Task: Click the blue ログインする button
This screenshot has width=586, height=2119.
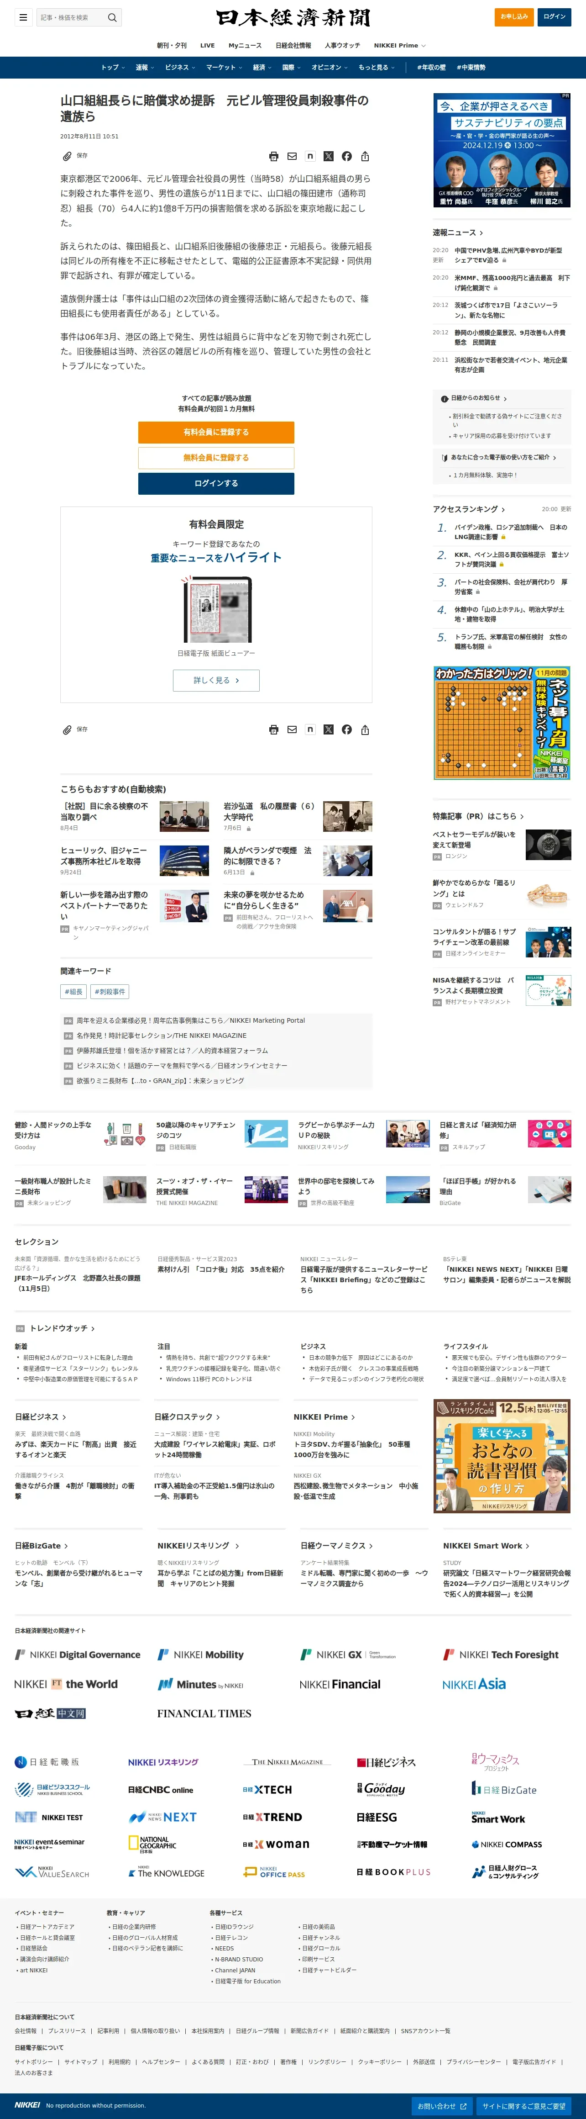Action: click(216, 483)
